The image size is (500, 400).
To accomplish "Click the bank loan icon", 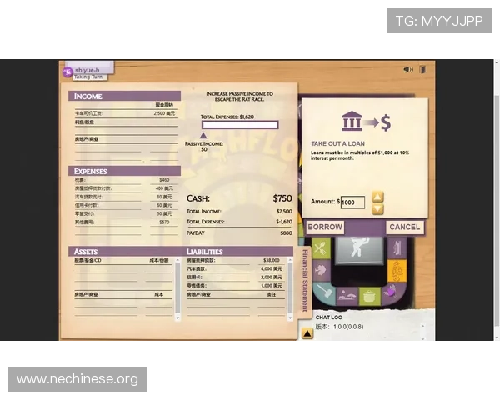I will [351, 122].
